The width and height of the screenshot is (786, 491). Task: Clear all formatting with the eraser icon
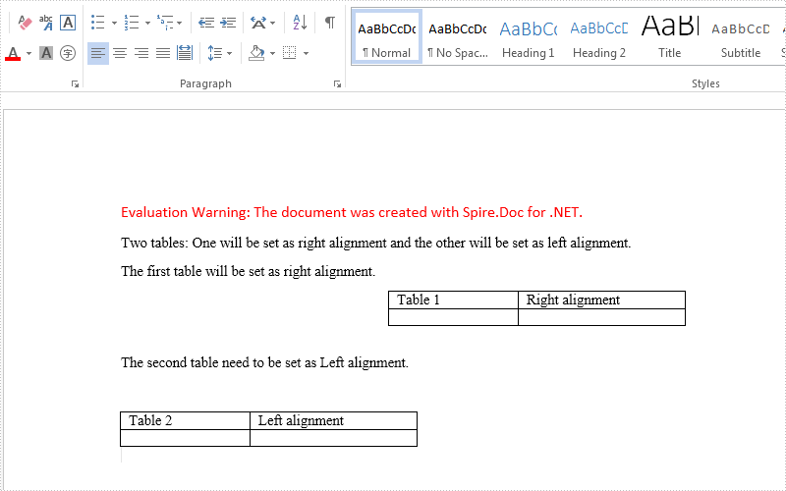pos(25,23)
